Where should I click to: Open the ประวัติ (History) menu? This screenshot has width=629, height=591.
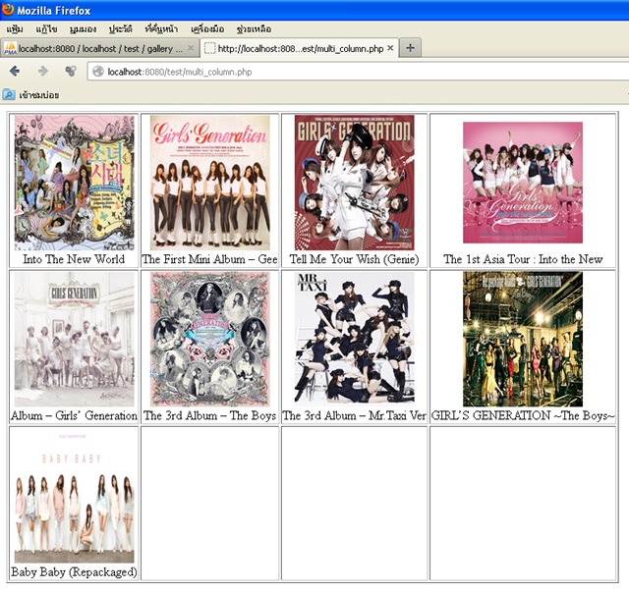tap(120, 29)
